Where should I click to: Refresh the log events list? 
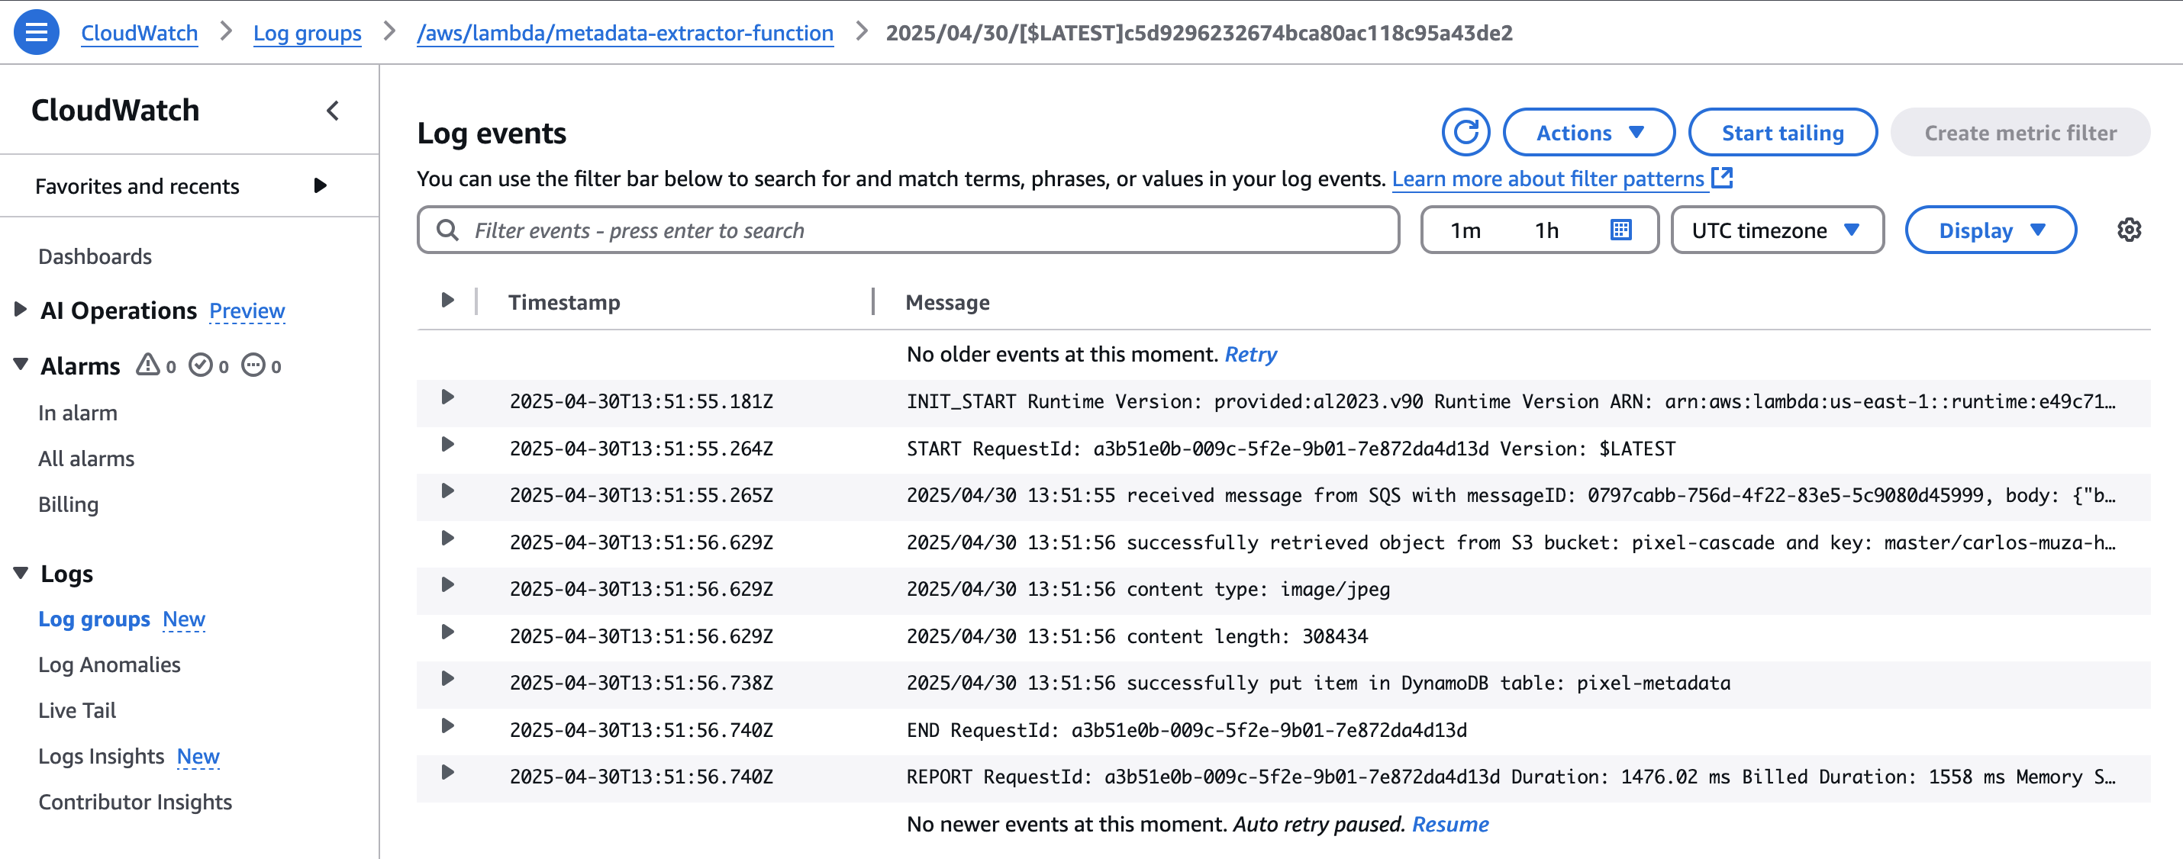(x=1466, y=132)
